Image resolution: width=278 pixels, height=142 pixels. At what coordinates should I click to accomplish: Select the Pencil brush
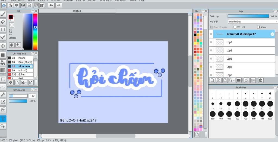[20, 58]
